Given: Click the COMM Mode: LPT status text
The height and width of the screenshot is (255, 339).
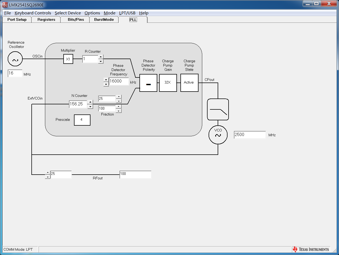Looking at the screenshot, I should (18, 249).
